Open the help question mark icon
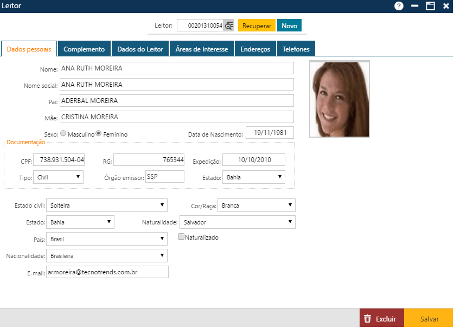The width and height of the screenshot is (454, 328). tap(399, 6)
